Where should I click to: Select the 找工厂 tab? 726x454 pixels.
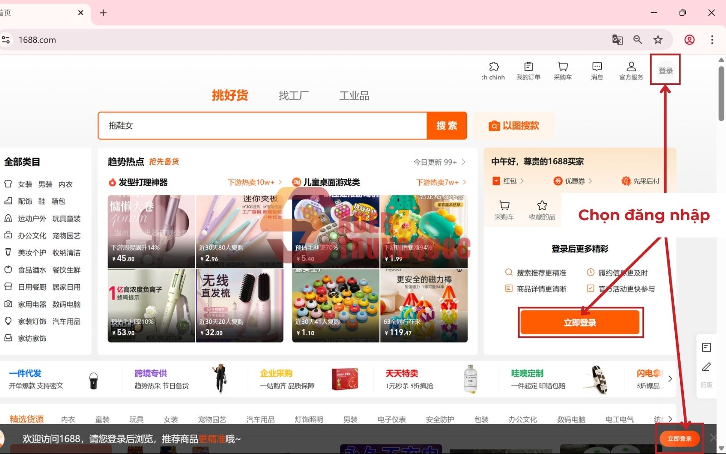294,96
